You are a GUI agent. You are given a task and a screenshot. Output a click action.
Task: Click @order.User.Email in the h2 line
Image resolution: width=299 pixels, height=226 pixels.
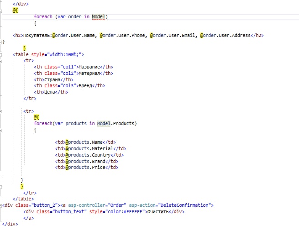tap(173, 36)
